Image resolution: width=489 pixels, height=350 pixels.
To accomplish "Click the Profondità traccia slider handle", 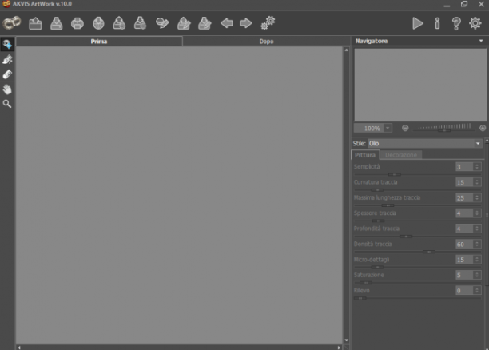I will [406, 237].
